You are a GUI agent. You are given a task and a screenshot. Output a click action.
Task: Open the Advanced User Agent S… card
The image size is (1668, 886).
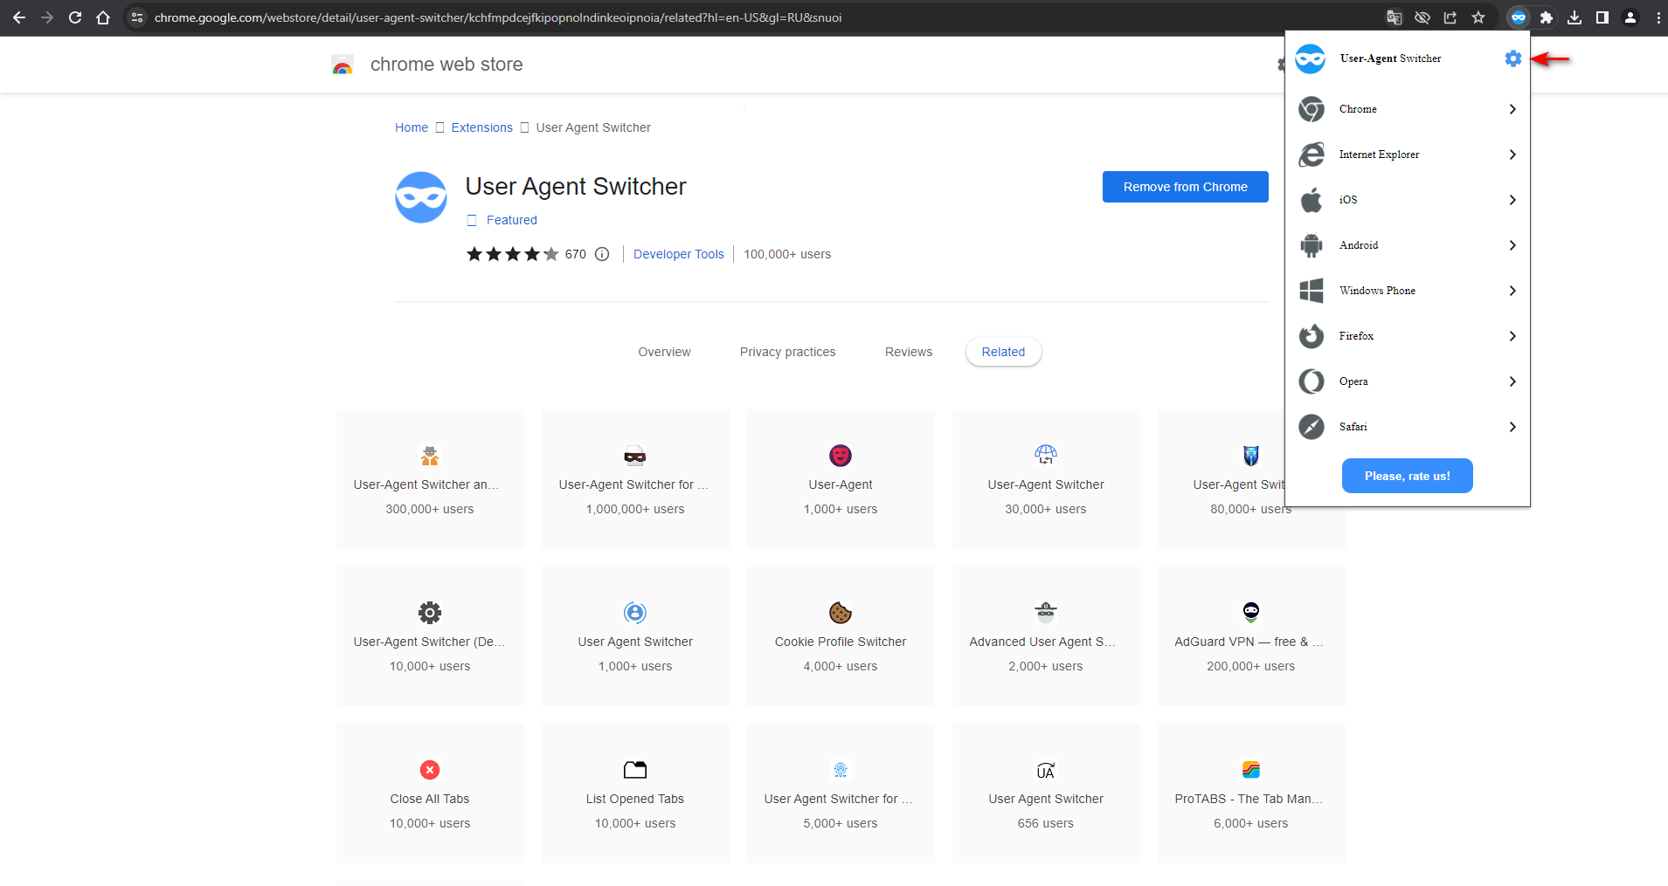pos(1046,636)
